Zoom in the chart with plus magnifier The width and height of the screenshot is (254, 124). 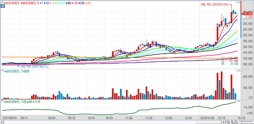[x=232, y=122]
